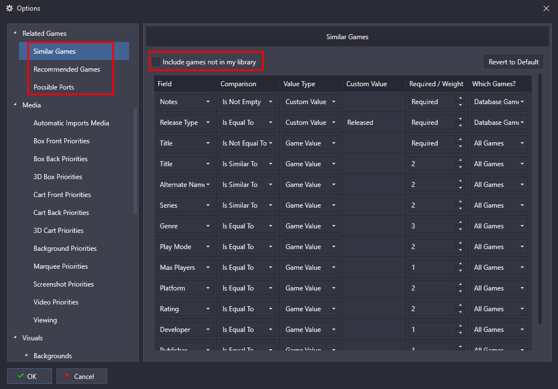Select Possible Ports in sidebar

click(54, 87)
